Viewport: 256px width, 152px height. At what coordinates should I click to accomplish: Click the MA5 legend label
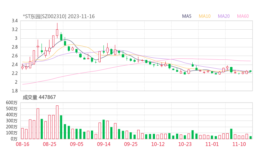tap(186, 16)
